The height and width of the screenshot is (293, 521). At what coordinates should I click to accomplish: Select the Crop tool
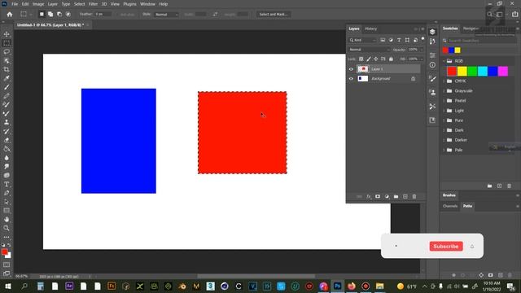pos(7,69)
